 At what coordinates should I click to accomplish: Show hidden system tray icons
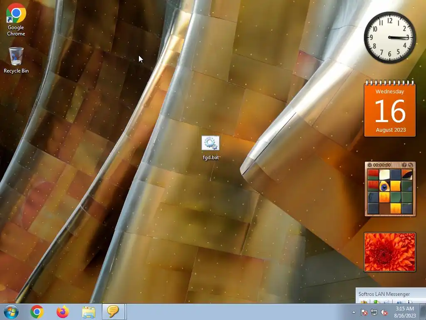tap(354, 312)
